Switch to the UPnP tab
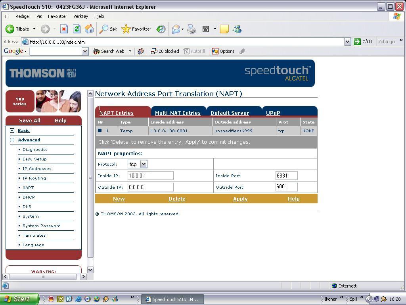 [x=273, y=113]
